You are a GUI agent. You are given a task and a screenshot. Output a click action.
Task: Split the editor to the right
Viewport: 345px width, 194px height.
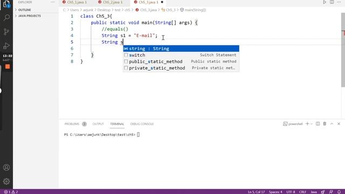tap(332, 2)
